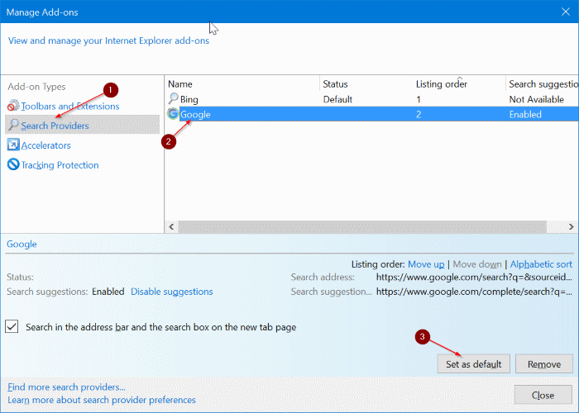Click Bing's Default status cell
The image size is (579, 413).
337,99
